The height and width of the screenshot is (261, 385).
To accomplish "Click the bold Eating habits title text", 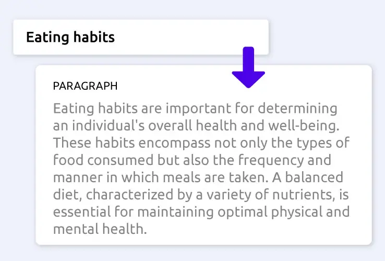I will click(x=70, y=38).
